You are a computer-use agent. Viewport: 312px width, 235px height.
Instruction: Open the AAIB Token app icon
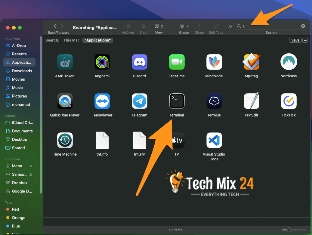pyautogui.click(x=65, y=62)
